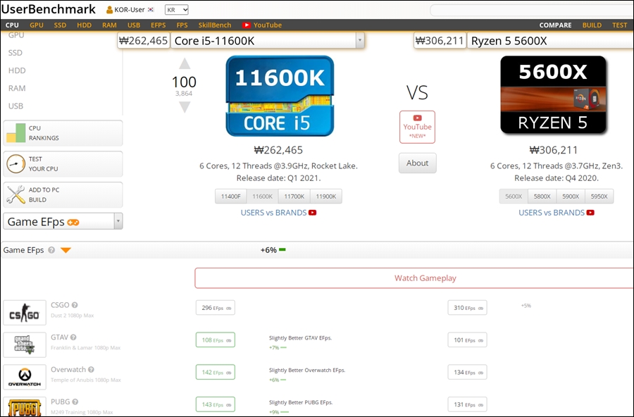Open the FPS tab in navigation bar
Viewport: 634px width, 417px height.
(x=182, y=25)
